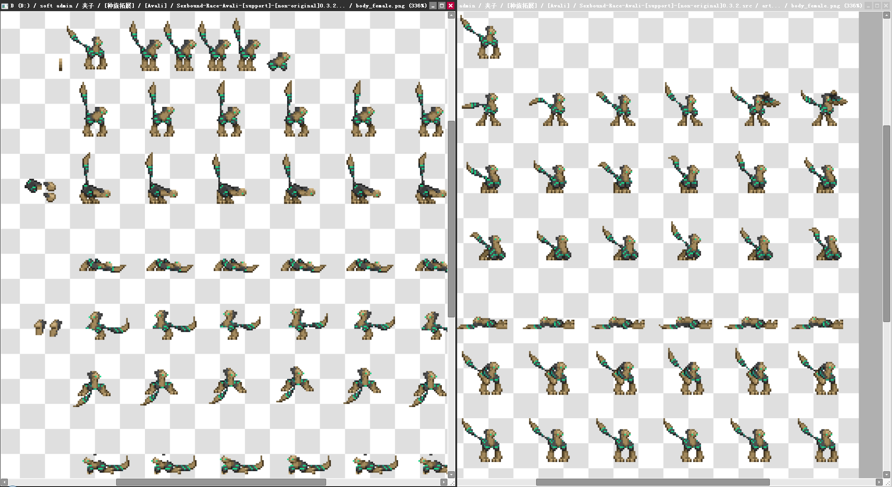The height and width of the screenshot is (487, 892).
Task: Click 'D (D:)' in left window title path
Action: (20, 6)
